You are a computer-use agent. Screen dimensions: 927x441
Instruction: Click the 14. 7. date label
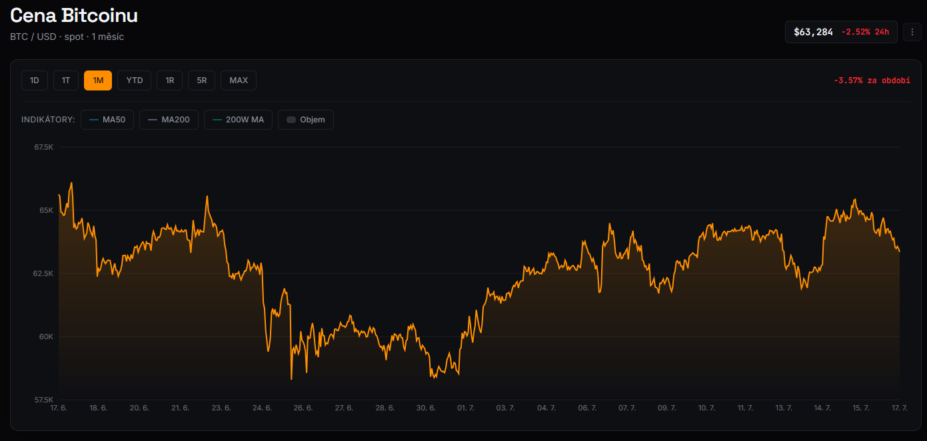823,408
